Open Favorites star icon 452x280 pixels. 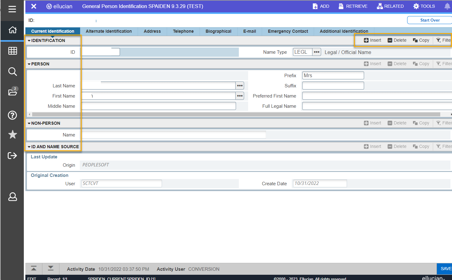[x=12, y=135]
